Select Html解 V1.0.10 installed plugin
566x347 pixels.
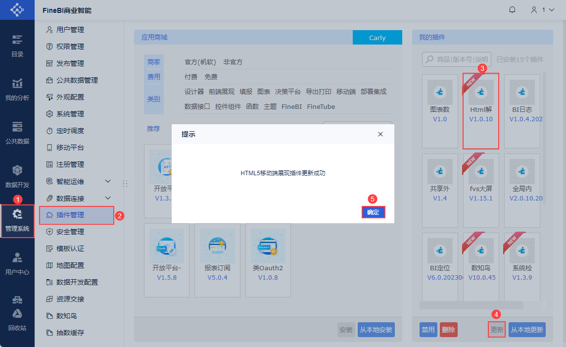pos(481,111)
